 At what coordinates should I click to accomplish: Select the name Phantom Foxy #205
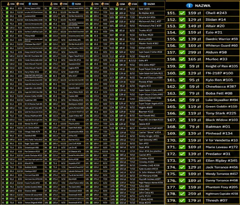tap(221, 187)
